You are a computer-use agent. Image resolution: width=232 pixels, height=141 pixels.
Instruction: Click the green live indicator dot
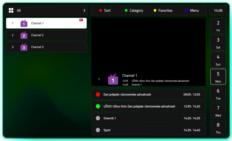[98, 106]
